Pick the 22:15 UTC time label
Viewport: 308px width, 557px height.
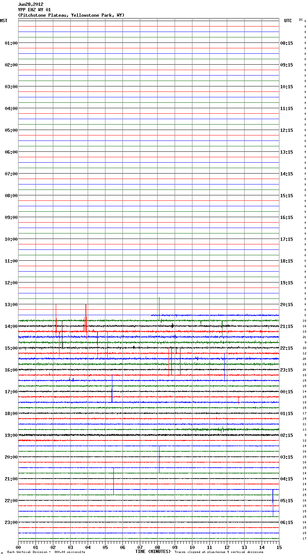tap(287, 348)
